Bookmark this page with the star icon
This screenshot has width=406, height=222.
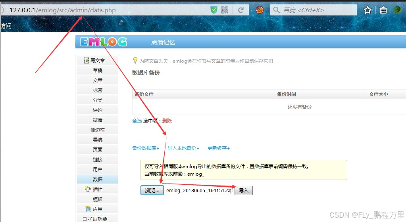pos(368,10)
